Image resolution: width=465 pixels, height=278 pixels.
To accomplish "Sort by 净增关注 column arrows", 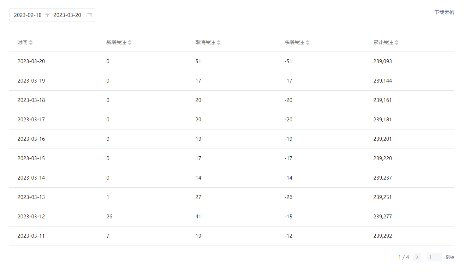I will tap(308, 43).
